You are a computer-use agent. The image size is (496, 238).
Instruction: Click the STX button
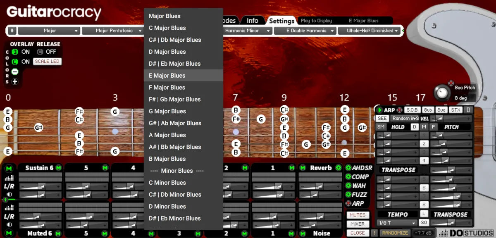pos(455,110)
